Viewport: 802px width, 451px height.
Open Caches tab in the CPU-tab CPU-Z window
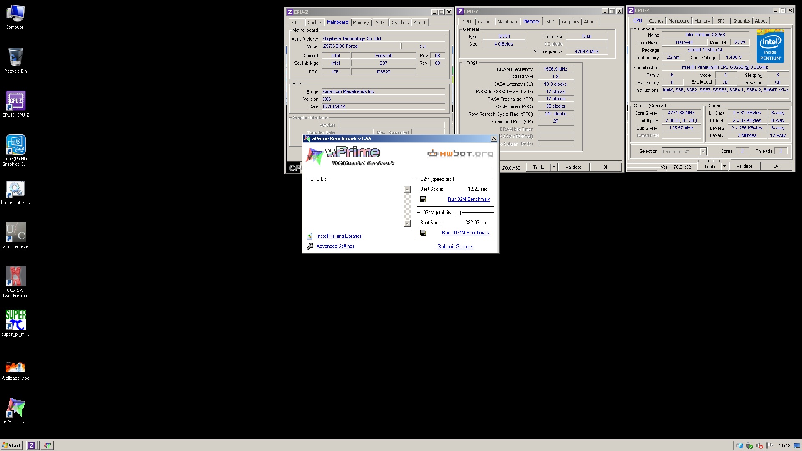coord(656,21)
